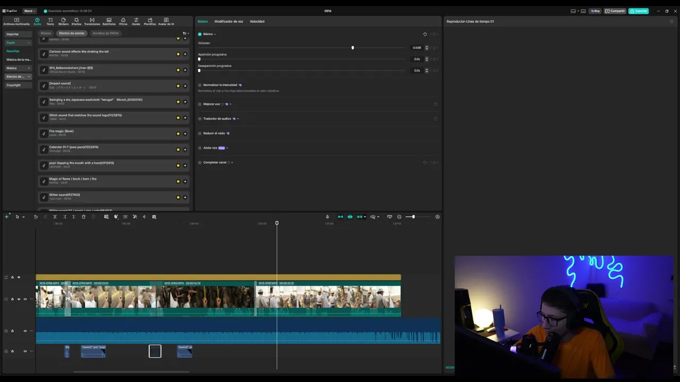Add 'Cartoon sound effects like shaking the tail' to timeline
680x382 pixels.
pyautogui.click(x=185, y=54)
